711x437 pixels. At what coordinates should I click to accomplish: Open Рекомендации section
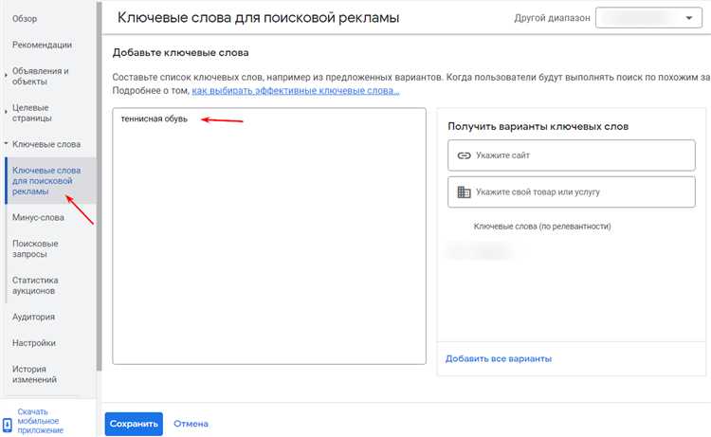coord(42,45)
